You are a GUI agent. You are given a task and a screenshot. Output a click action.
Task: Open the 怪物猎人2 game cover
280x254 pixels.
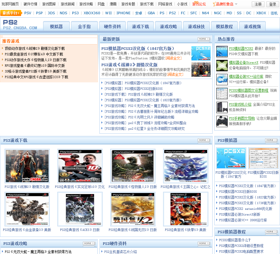coord(133,166)
